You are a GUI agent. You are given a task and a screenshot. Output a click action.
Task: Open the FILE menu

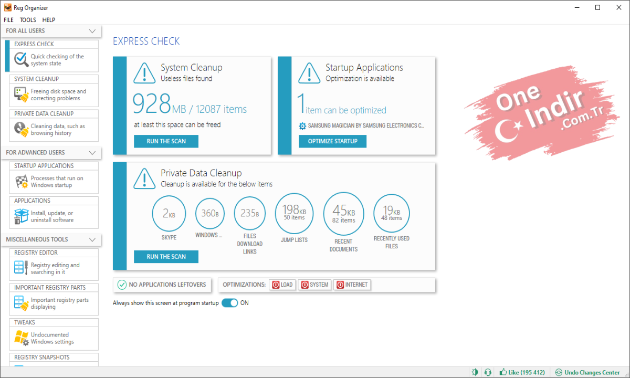pos(8,20)
